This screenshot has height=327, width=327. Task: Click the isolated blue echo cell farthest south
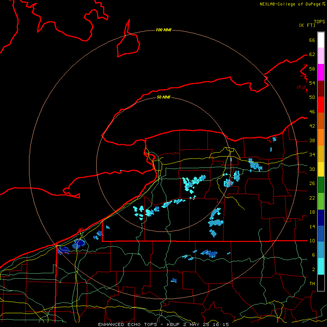point(174,280)
